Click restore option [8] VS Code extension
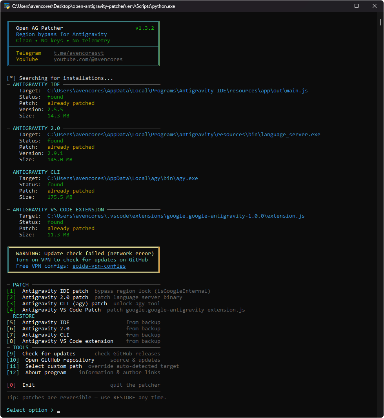This screenshot has width=384, height=418. point(60,341)
